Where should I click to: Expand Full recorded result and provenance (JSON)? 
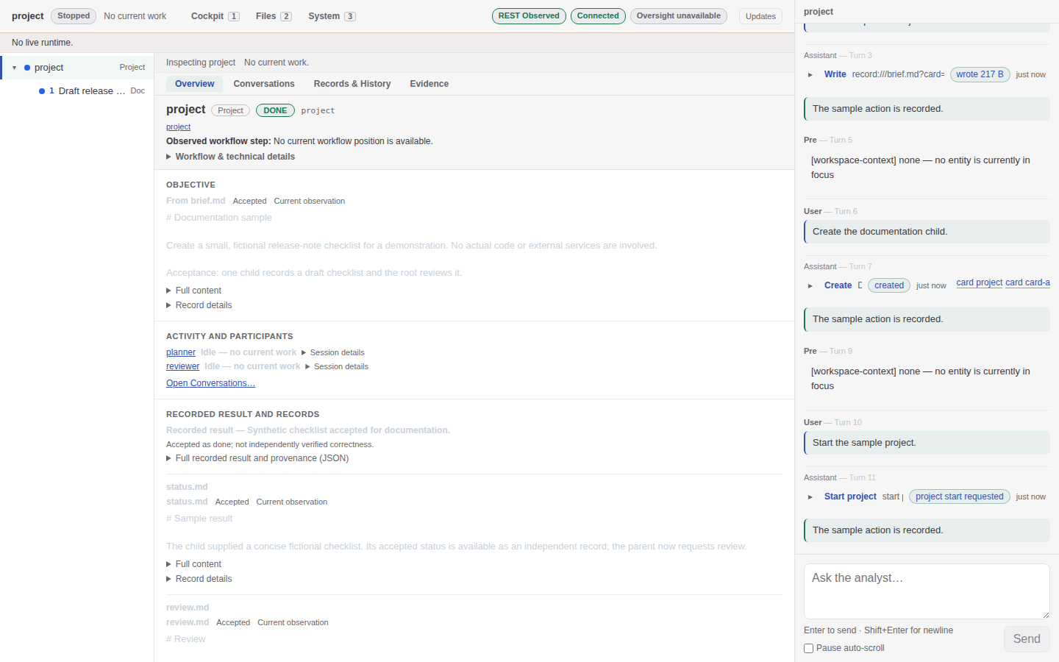257,458
